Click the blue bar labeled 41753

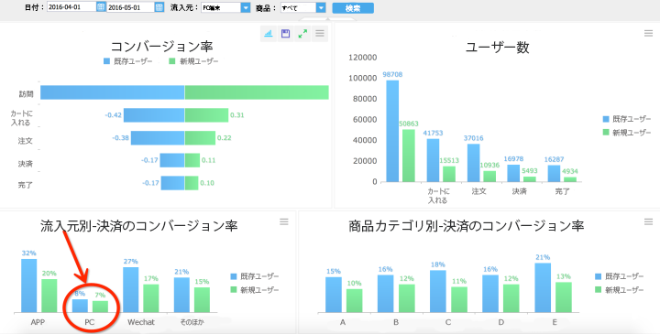[x=433, y=160]
